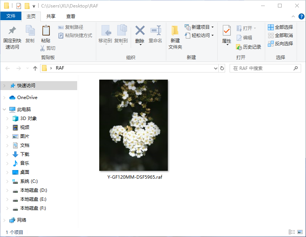Screen dimensions: 306x237
Task: Expand the address bar history dropdown
Action: (215, 68)
